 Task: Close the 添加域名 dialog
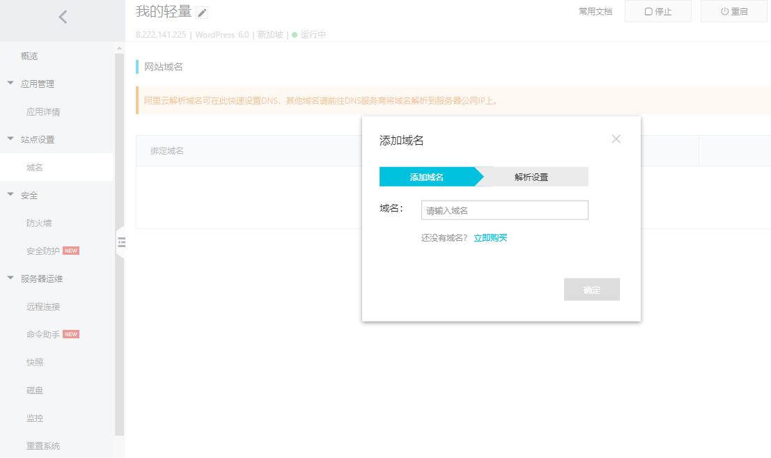click(x=616, y=139)
